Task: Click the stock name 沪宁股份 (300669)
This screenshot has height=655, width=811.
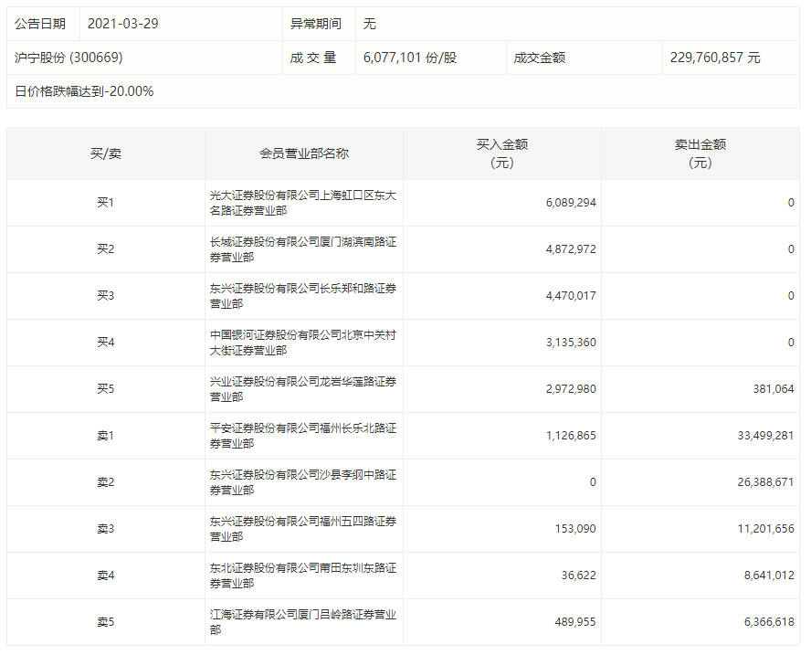Action: tap(68, 58)
